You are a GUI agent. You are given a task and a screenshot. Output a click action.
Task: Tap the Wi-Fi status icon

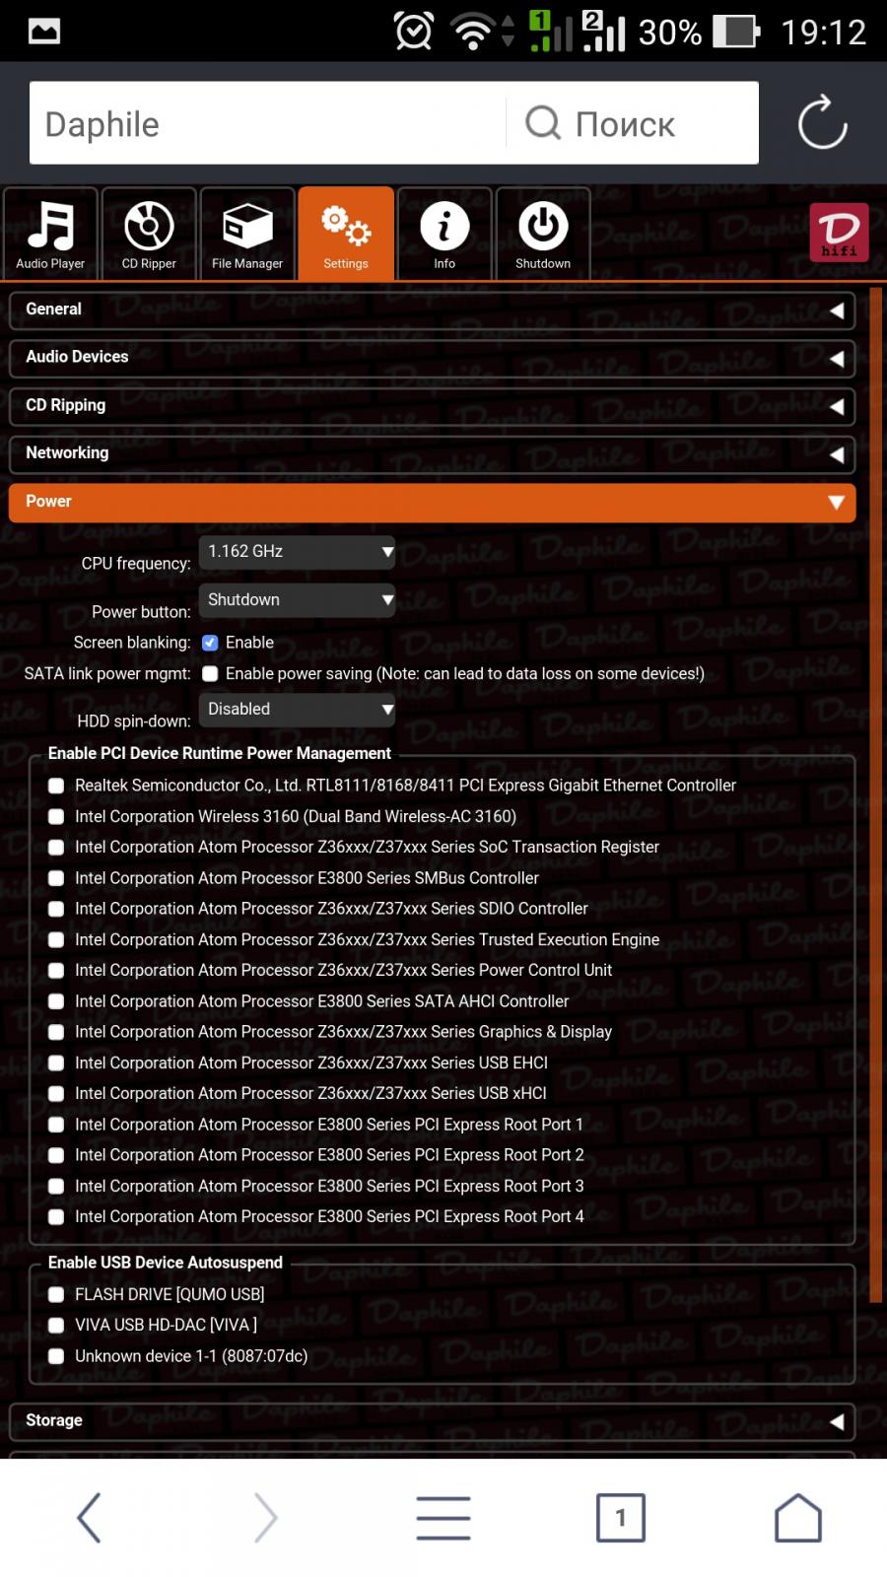(x=473, y=32)
